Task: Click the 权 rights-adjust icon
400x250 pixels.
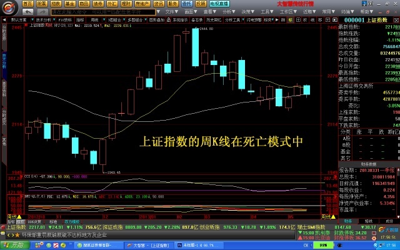Action: (306, 20)
